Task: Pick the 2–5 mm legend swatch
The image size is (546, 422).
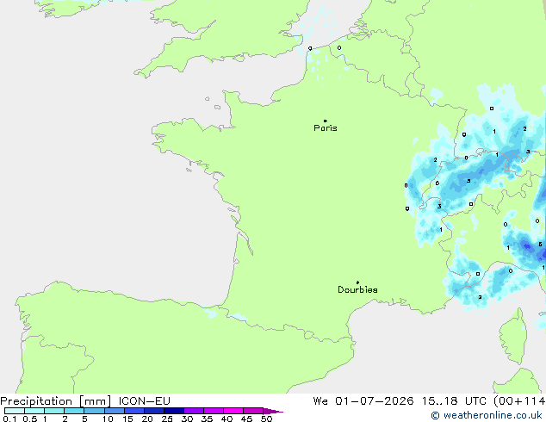Action: click(74, 411)
